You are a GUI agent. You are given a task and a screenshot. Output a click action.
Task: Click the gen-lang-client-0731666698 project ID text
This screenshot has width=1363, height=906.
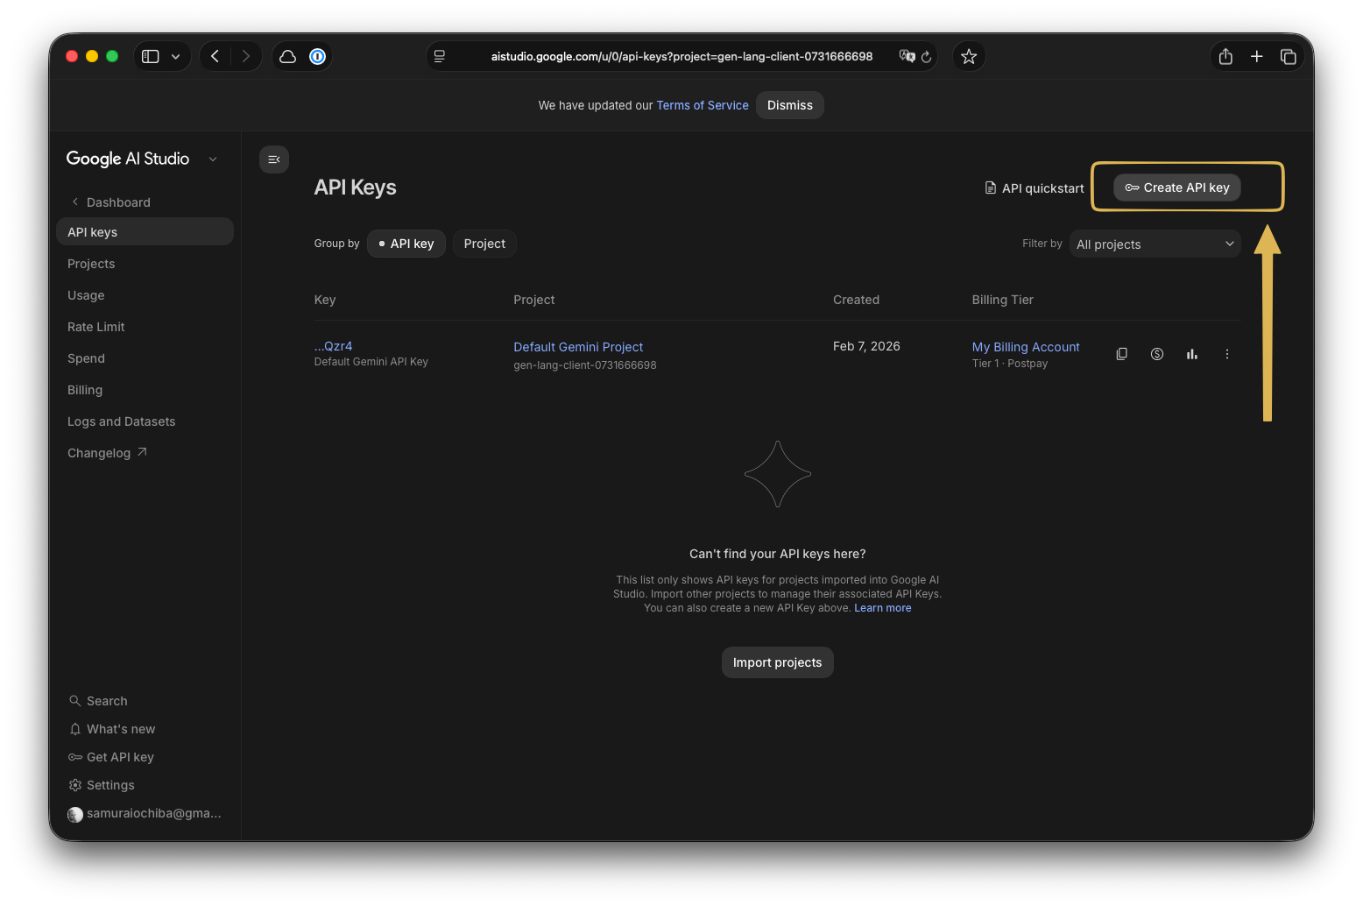point(585,365)
